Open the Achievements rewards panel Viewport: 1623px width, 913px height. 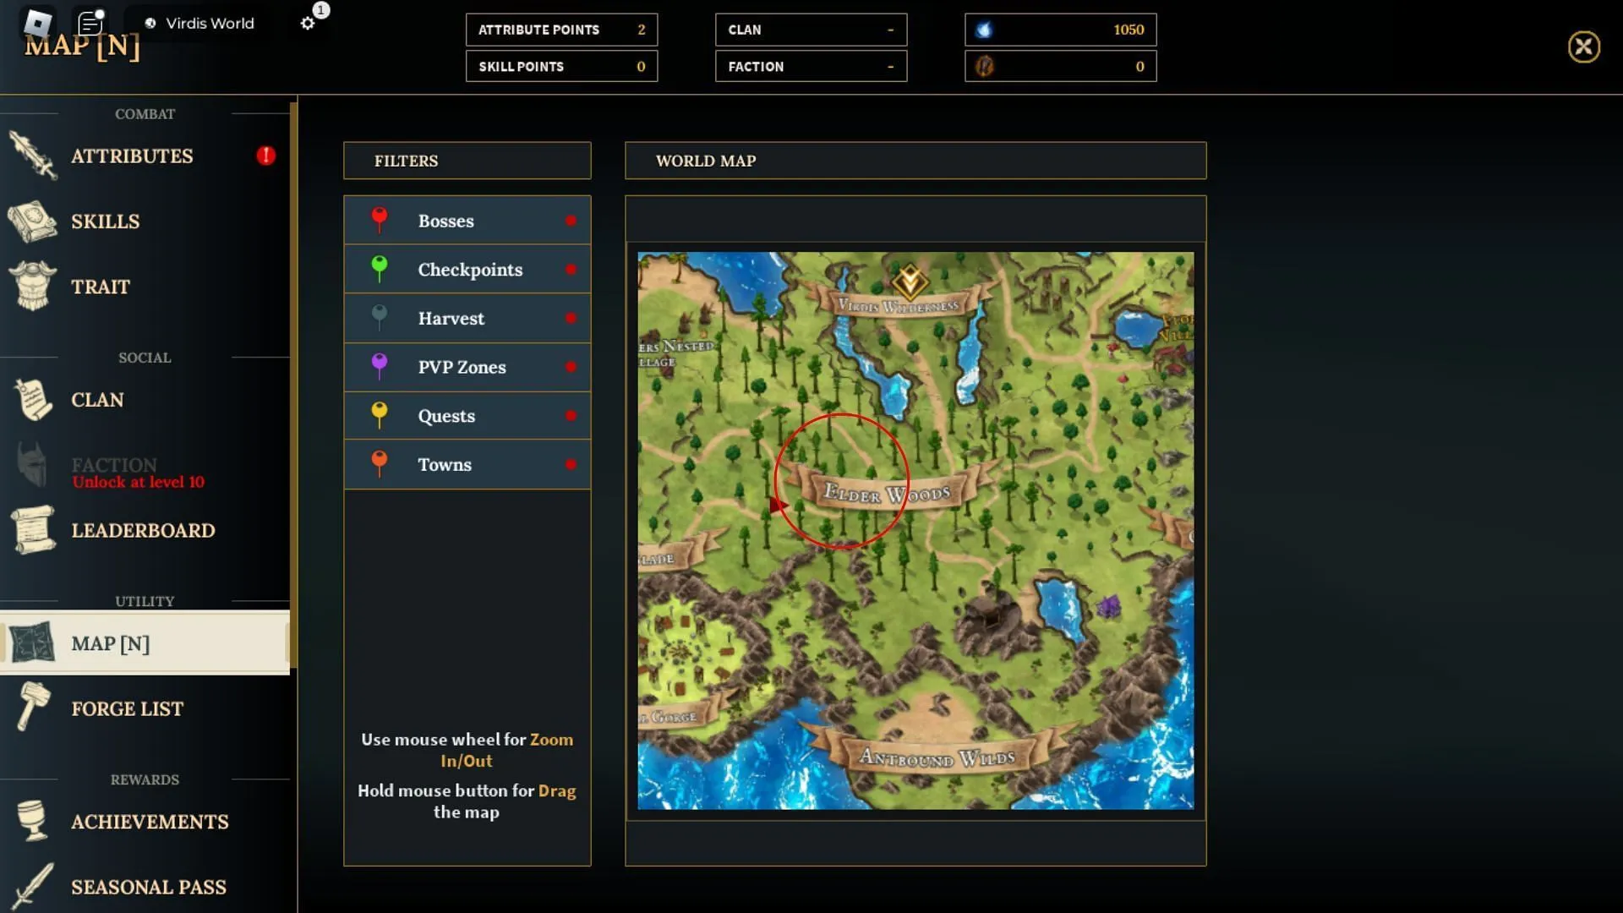pyautogui.click(x=148, y=822)
